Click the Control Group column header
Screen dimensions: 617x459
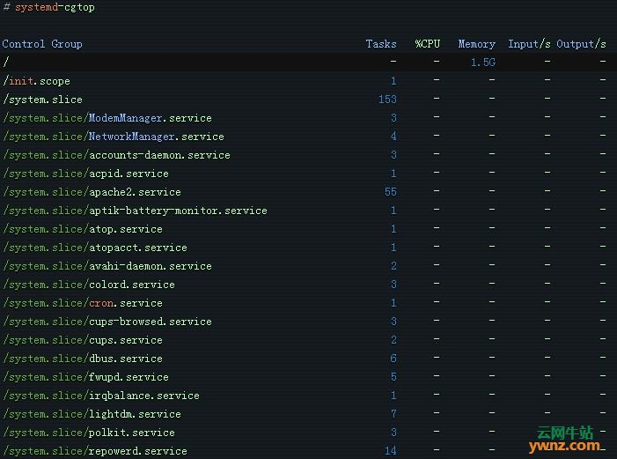click(x=42, y=44)
